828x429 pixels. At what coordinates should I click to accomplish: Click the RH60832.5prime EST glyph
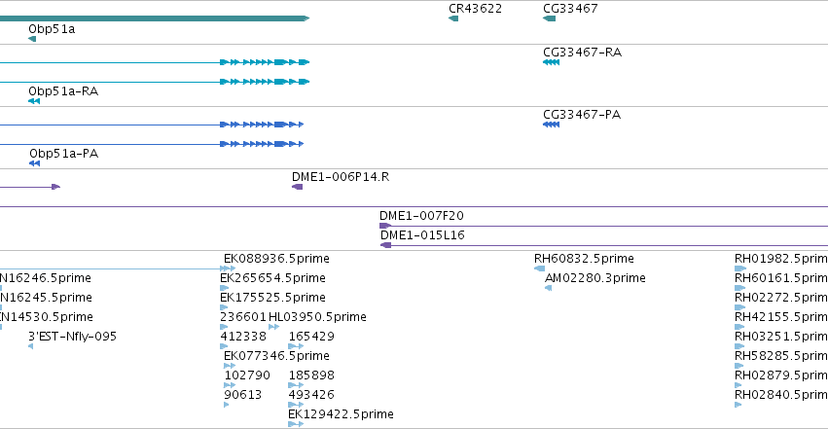pos(539,268)
